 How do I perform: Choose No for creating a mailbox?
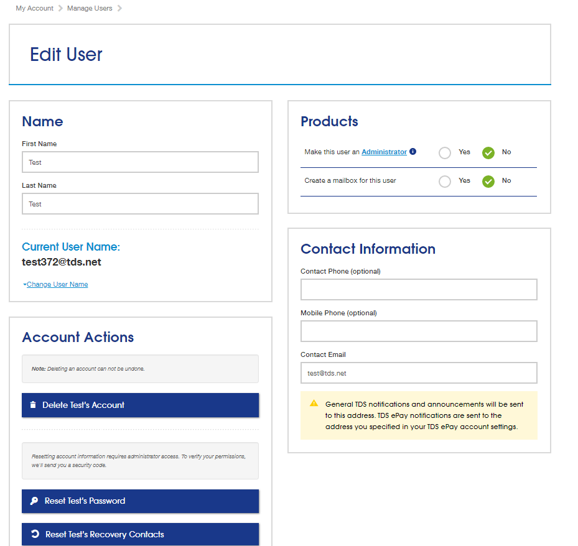[x=488, y=181]
